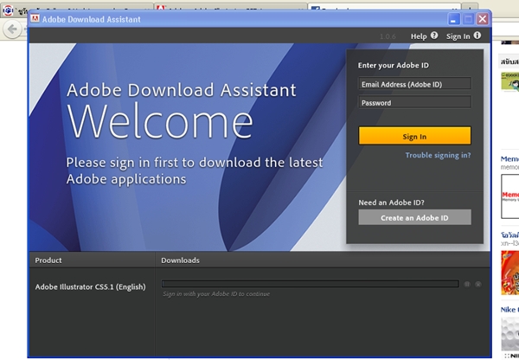
Task: Click the Adobe logo icon in the title bar
Action: tap(35, 18)
